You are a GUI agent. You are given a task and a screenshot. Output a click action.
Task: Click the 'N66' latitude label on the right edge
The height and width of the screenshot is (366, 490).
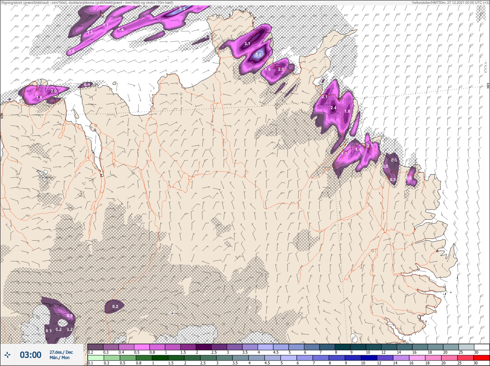coord(488,86)
